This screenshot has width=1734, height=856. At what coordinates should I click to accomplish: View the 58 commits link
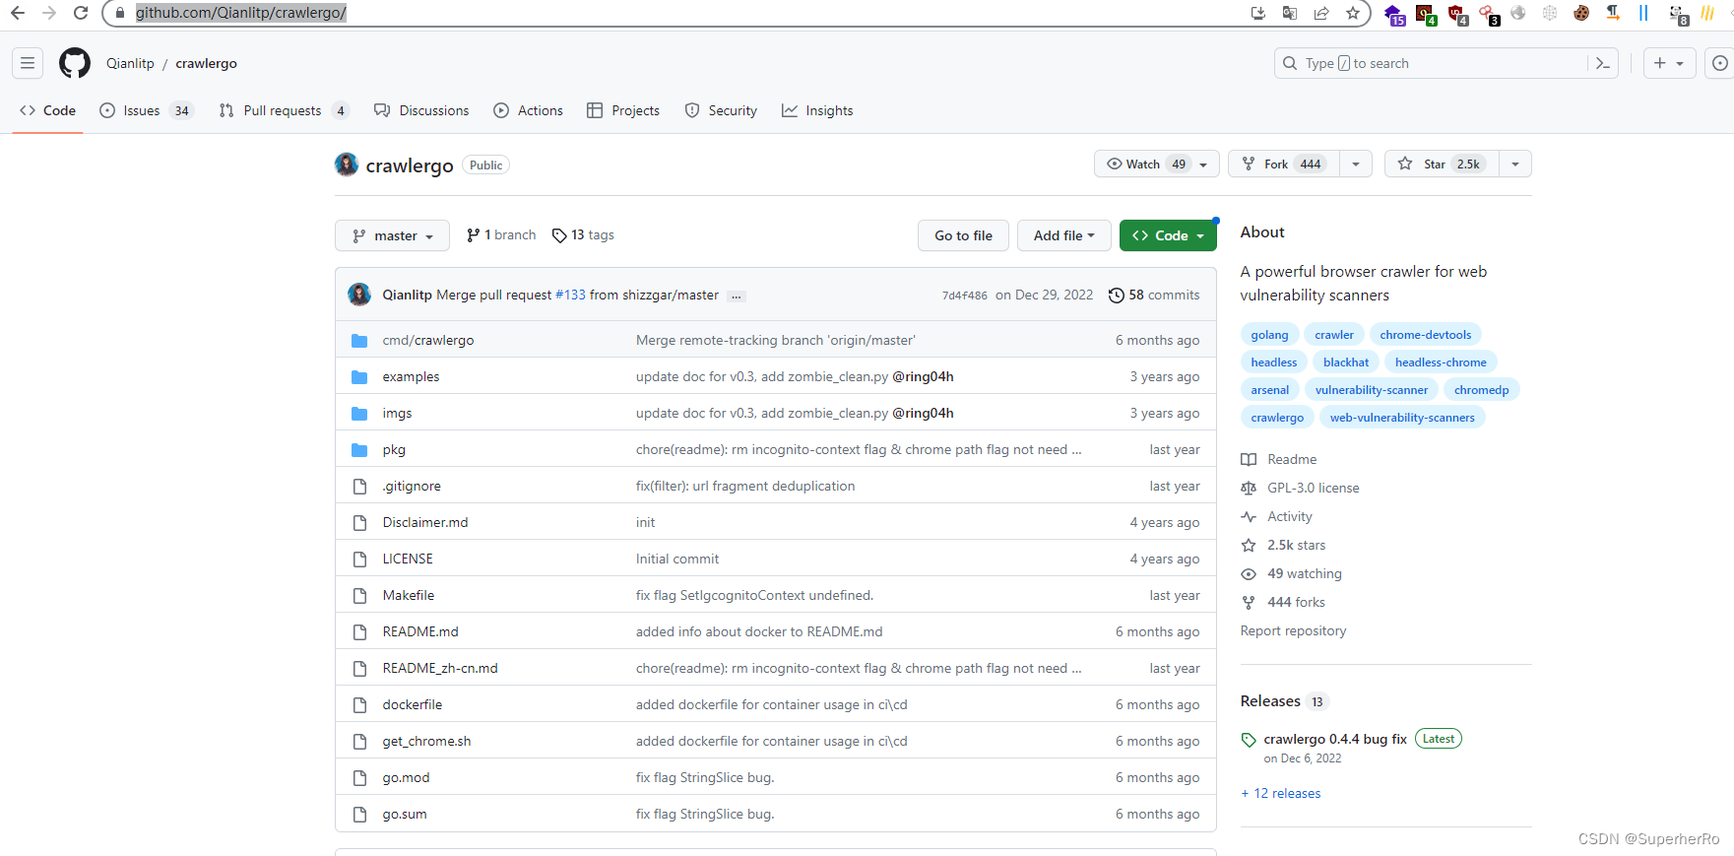1154,295
